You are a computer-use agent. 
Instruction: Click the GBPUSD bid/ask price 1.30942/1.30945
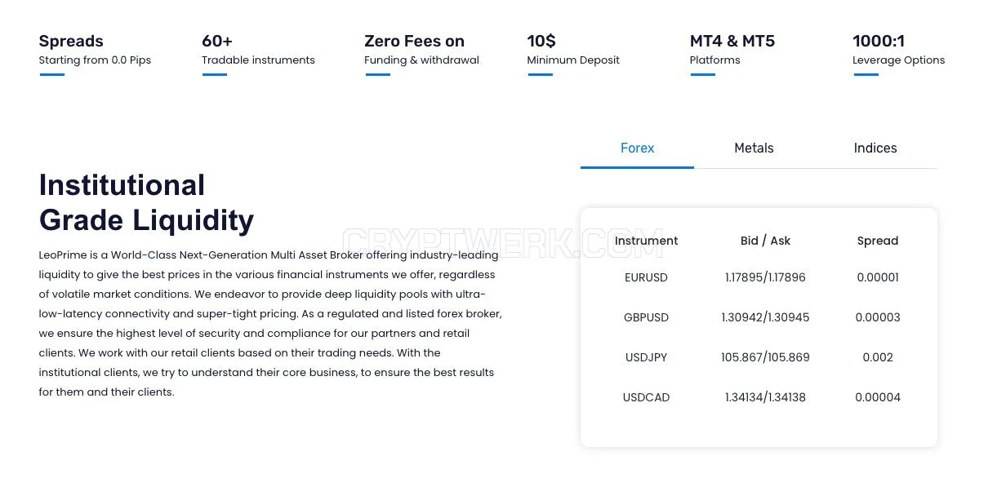pyautogui.click(x=765, y=317)
